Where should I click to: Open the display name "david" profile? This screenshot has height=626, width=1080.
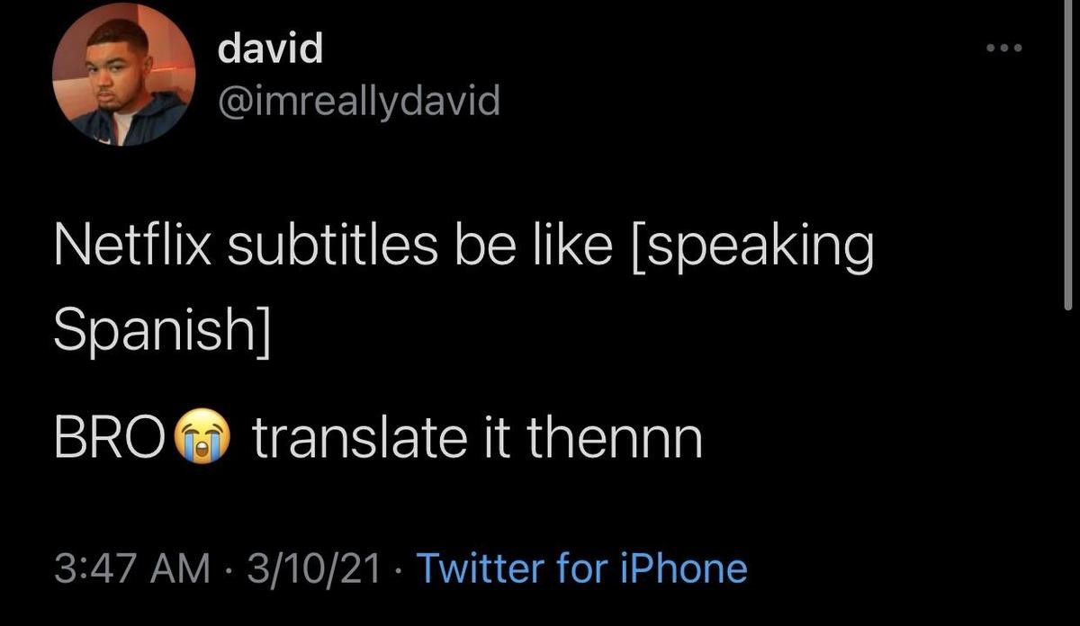click(270, 49)
